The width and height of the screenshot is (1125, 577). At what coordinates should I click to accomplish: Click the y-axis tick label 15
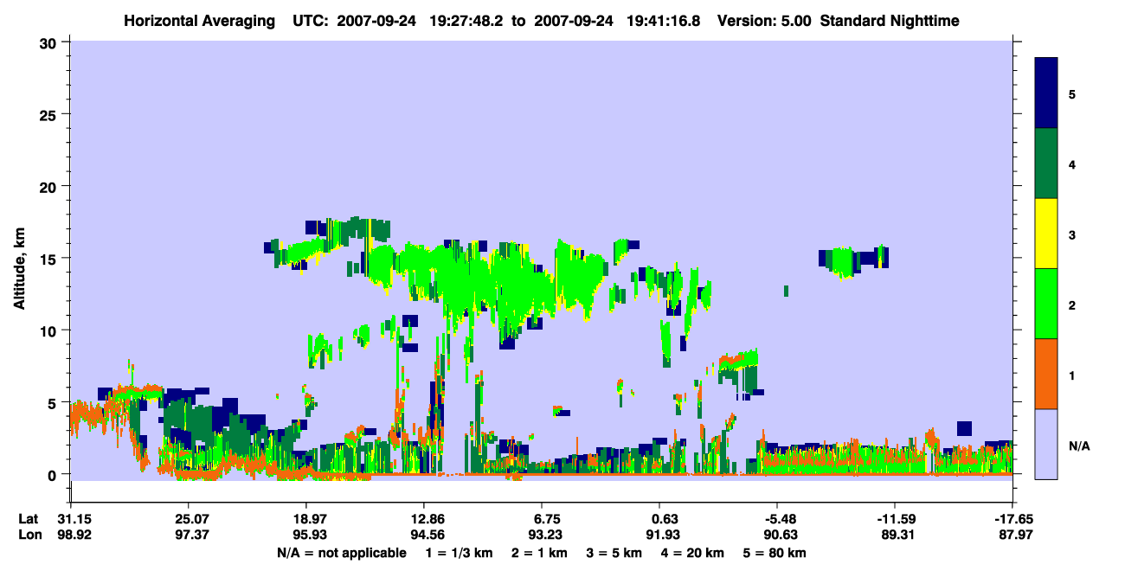click(x=49, y=259)
